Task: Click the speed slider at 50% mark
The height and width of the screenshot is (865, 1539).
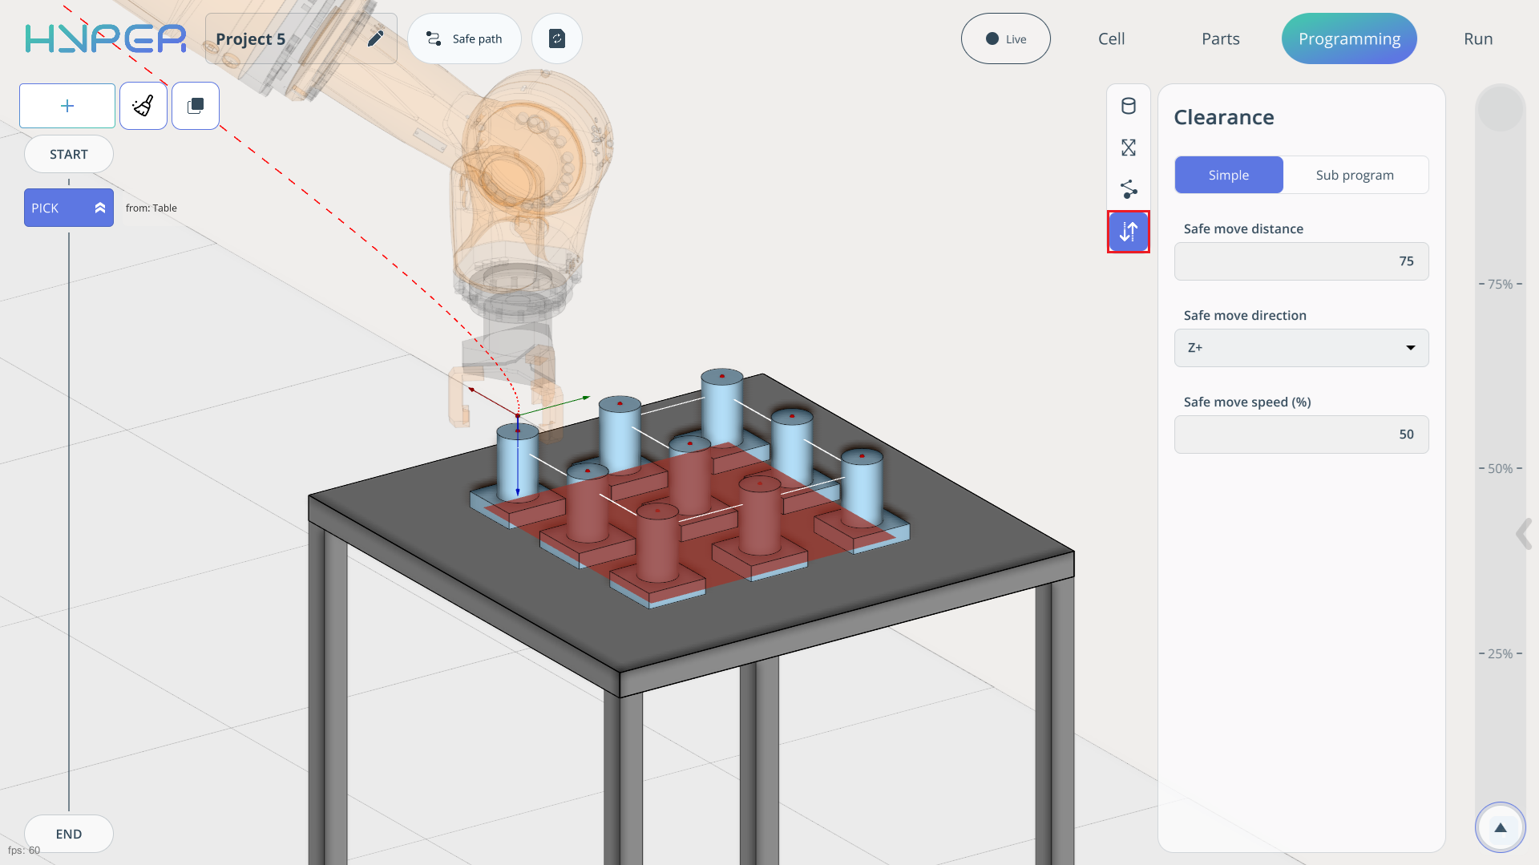Action: tap(1500, 469)
